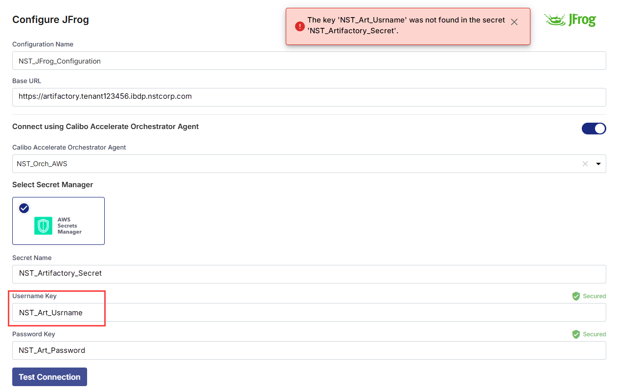Click the checkmark on the AWS Secrets Manager card

(x=23, y=208)
